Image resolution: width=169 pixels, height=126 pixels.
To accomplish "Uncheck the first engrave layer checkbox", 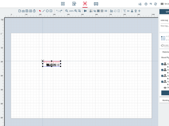I will 162,64.
